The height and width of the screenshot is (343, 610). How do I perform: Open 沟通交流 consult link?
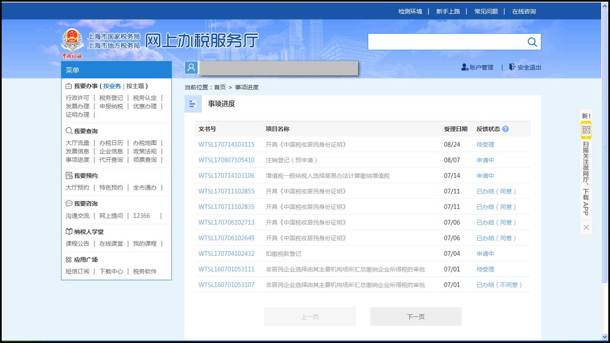tap(78, 216)
